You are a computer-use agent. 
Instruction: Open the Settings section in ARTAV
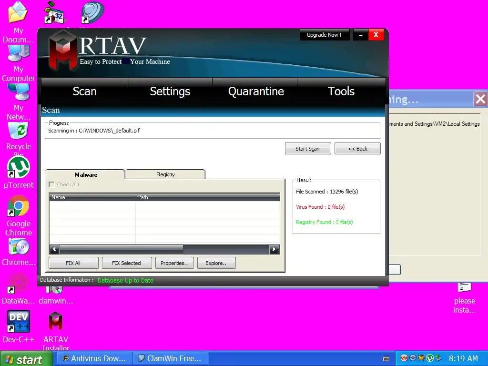[x=170, y=91]
